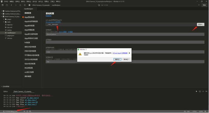This screenshot has height=113, width=209.
Task: Click the Continue button in HBuilder X dialog
Action: click(x=117, y=59)
